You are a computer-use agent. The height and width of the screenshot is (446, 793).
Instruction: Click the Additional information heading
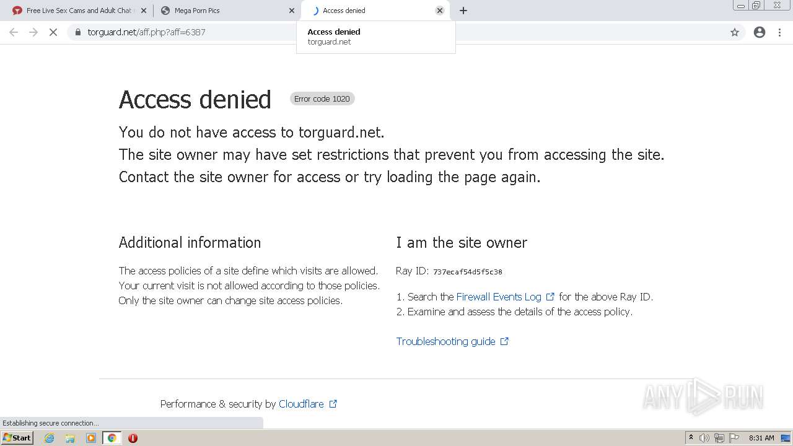[190, 242]
